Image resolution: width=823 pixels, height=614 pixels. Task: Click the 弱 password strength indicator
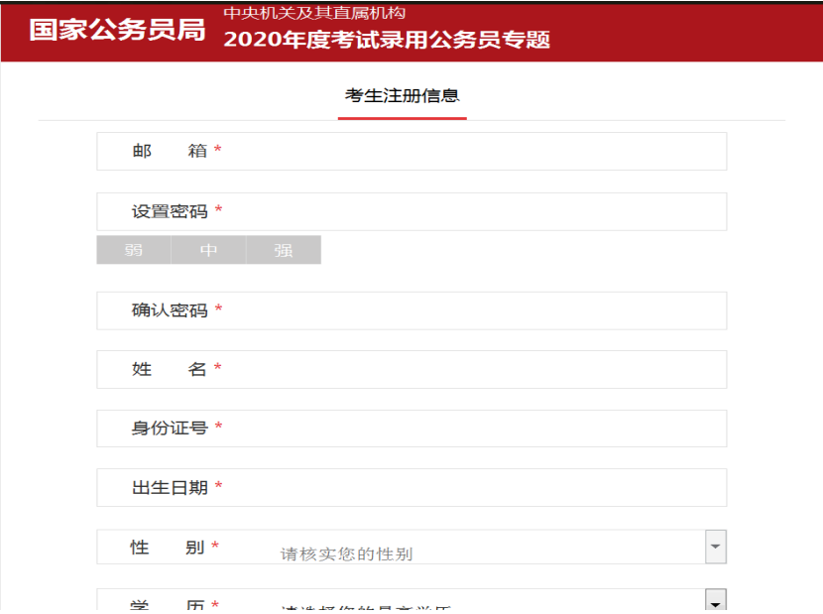coord(134,250)
